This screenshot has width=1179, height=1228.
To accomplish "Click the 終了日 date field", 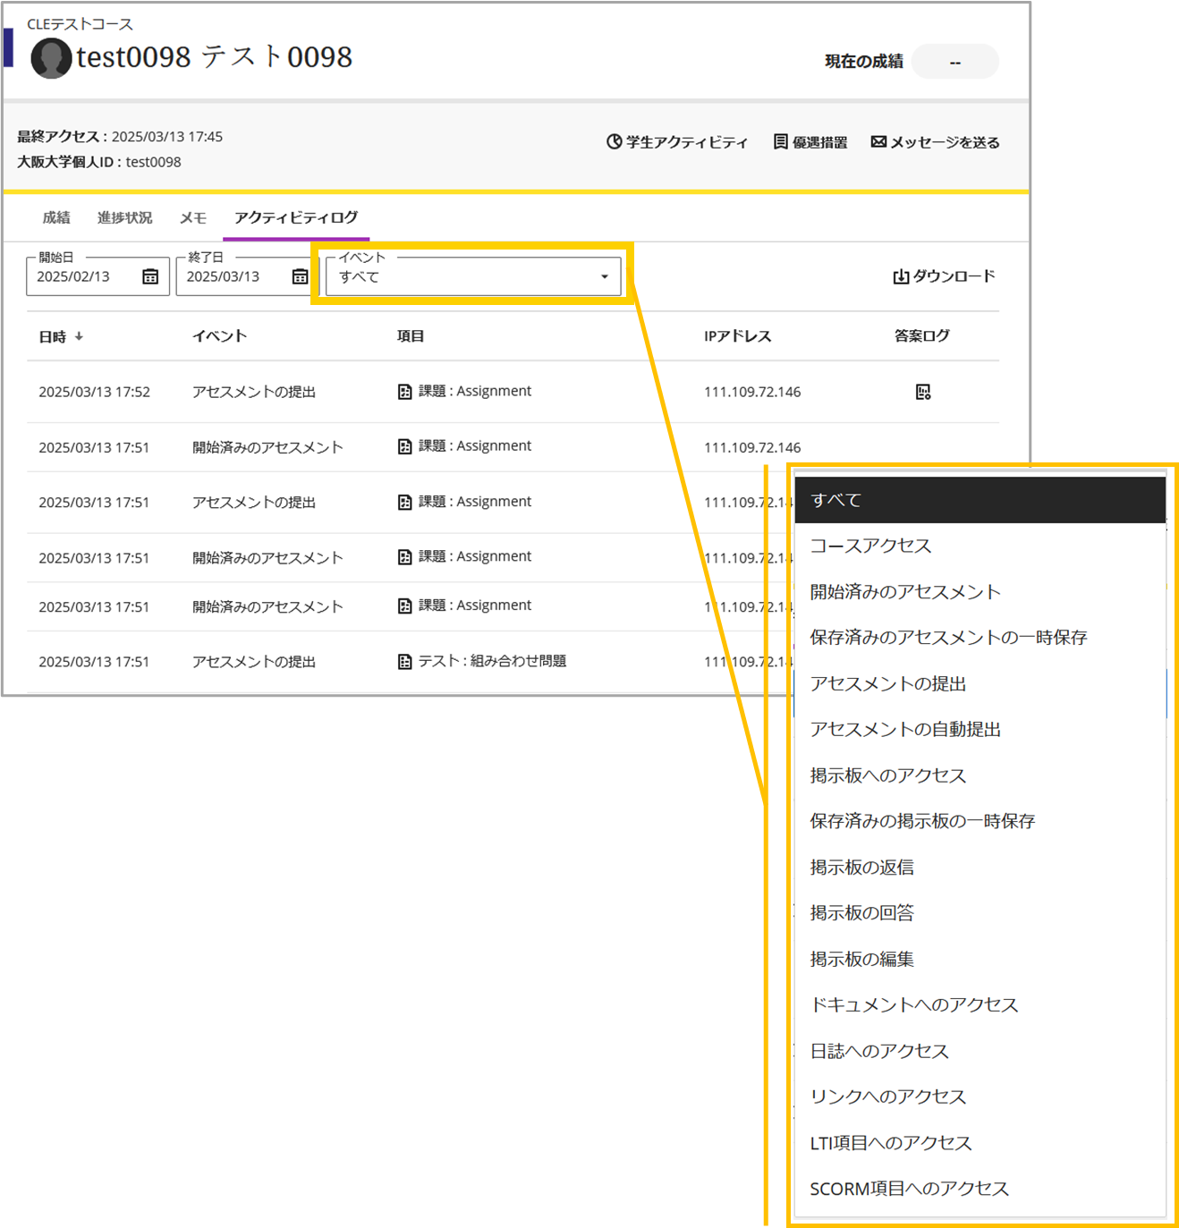I will 248,276.
